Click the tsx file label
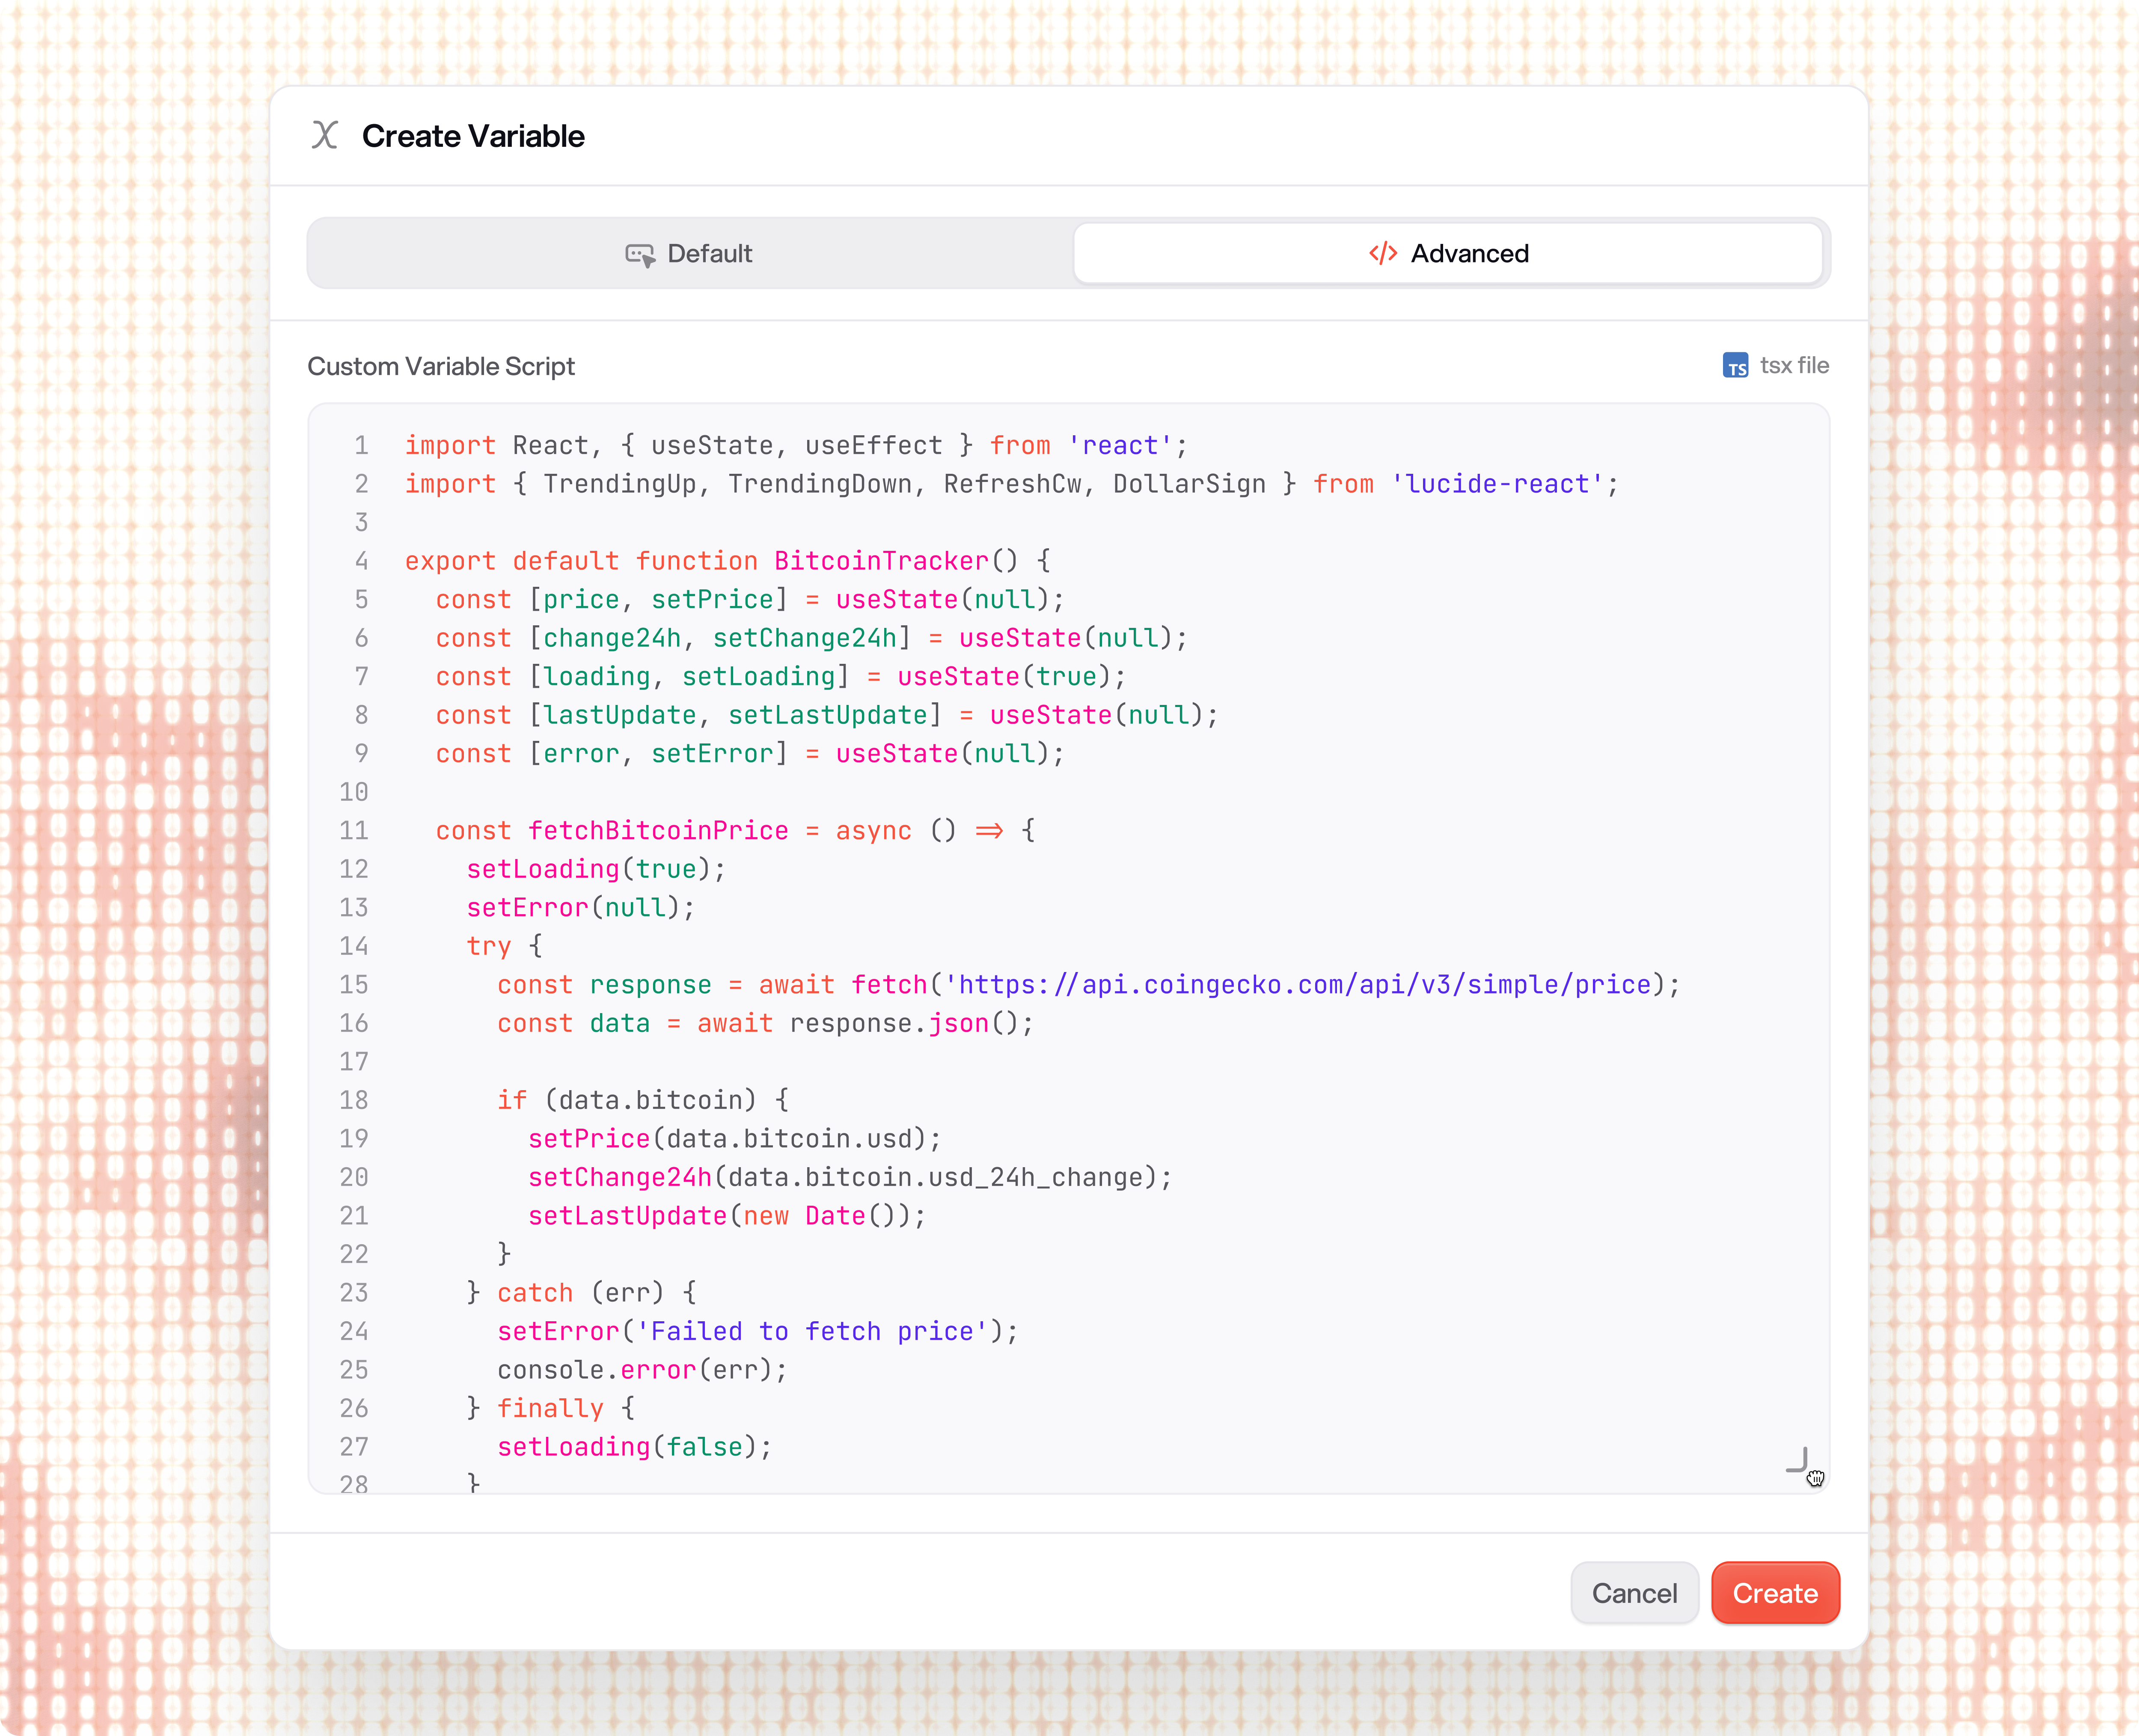This screenshot has width=2139, height=1736. pyautogui.click(x=1794, y=366)
